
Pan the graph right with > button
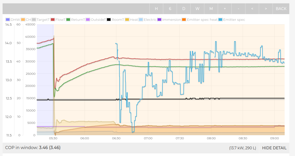[x=266, y=9]
